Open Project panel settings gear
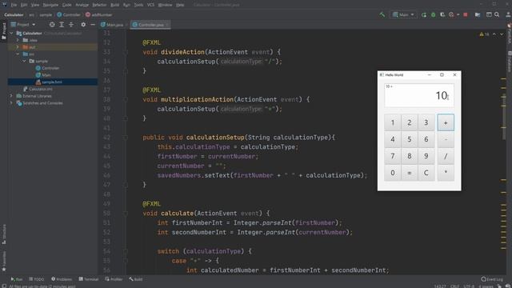The width and height of the screenshot is (512, 288). (83, 25)
